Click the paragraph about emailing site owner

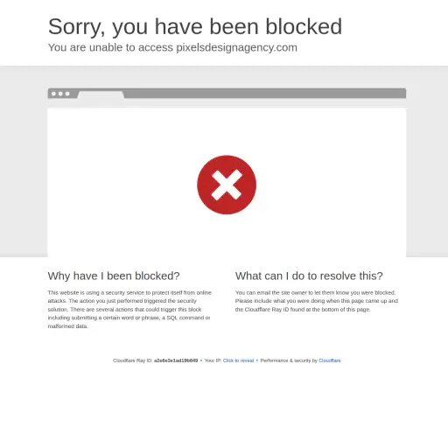[x=317, y=301]
